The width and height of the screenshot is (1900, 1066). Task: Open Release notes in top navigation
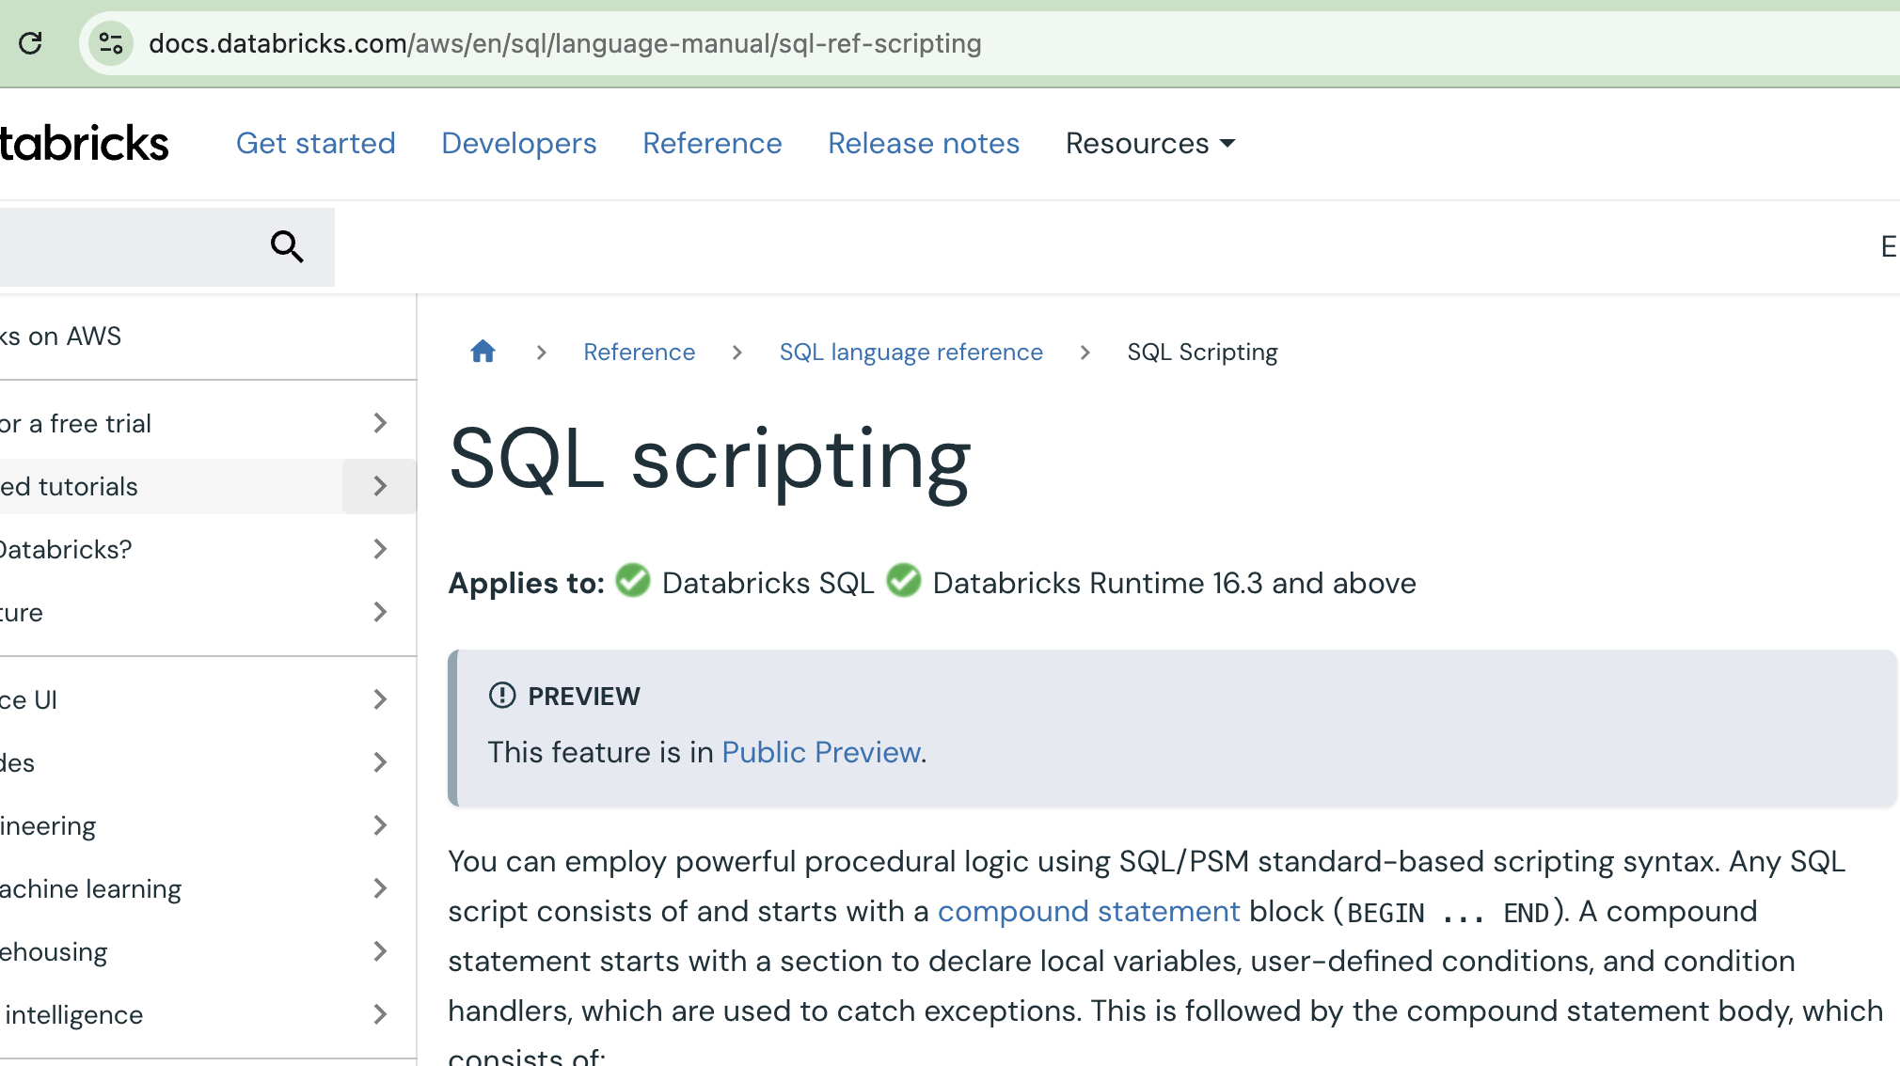tap(924, 143)
